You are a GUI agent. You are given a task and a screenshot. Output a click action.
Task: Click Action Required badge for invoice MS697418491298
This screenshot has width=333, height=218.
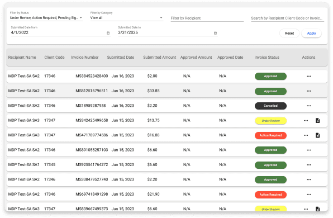[x=270, y=195]
